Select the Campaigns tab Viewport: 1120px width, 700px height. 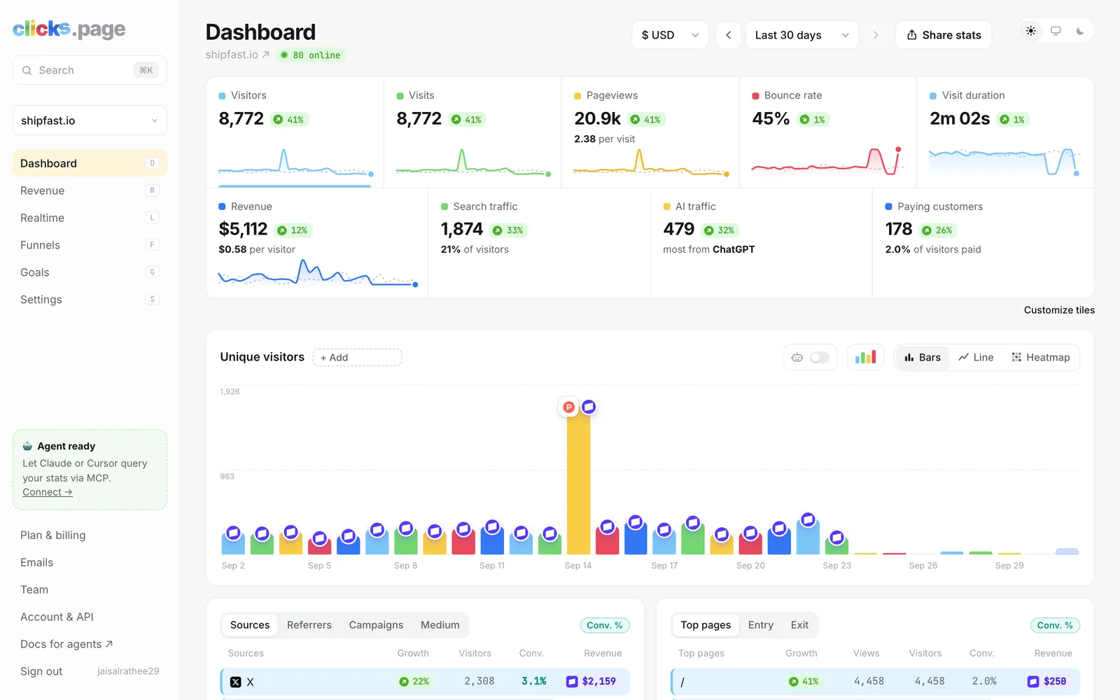point(376,625)
